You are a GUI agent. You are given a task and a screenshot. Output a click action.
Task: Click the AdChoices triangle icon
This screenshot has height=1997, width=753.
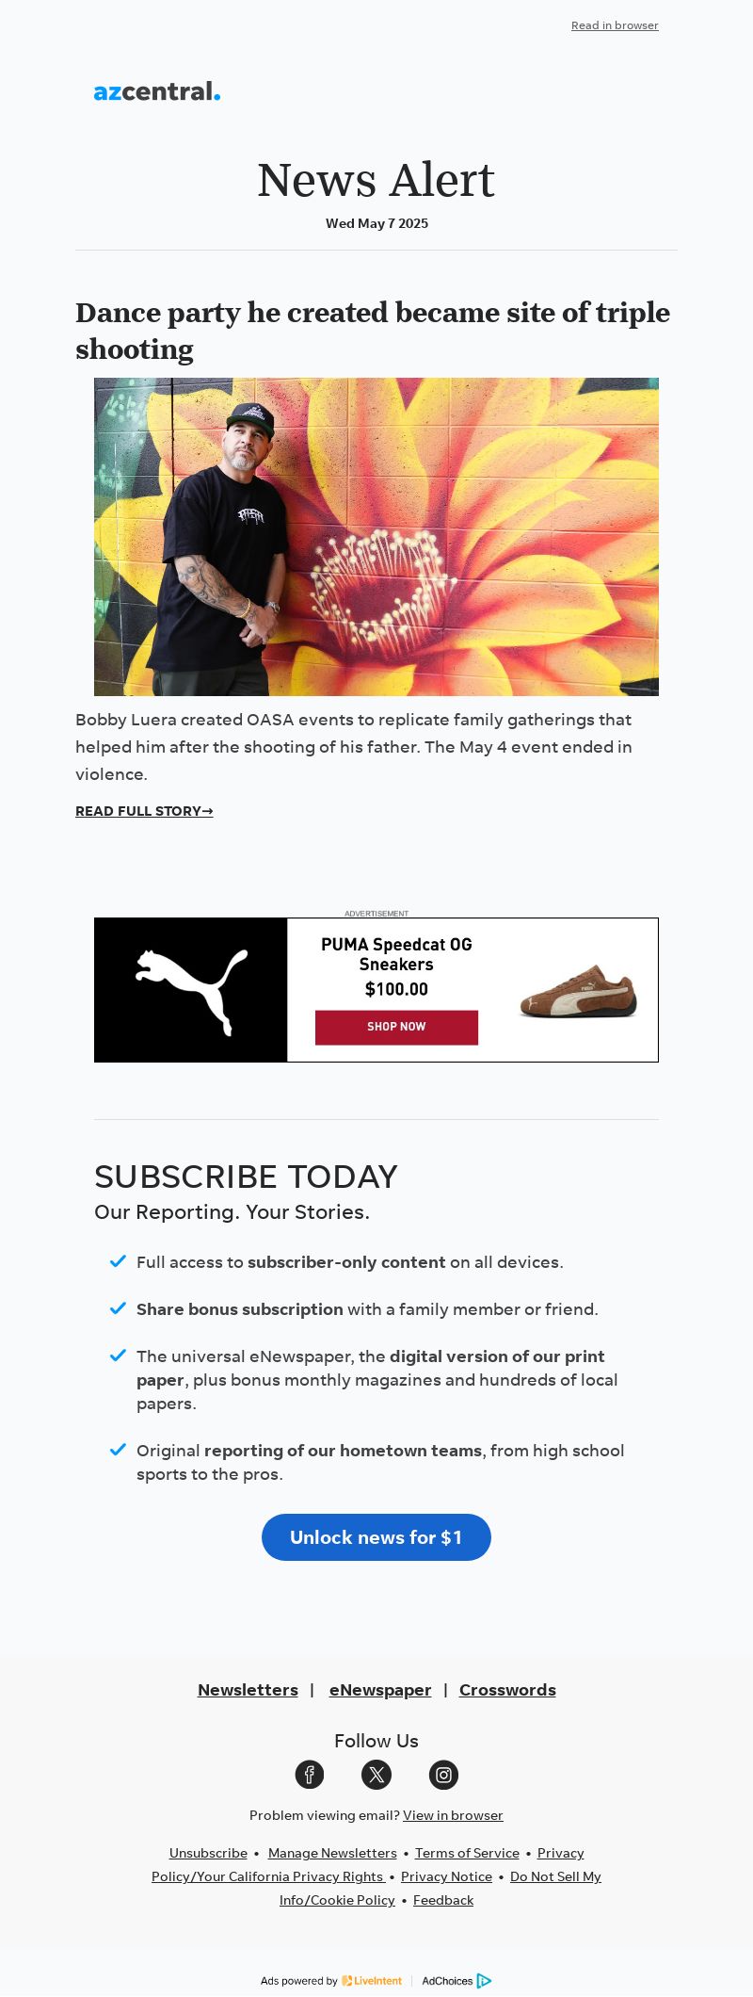pyautogui.click(x=484, y=1981)
